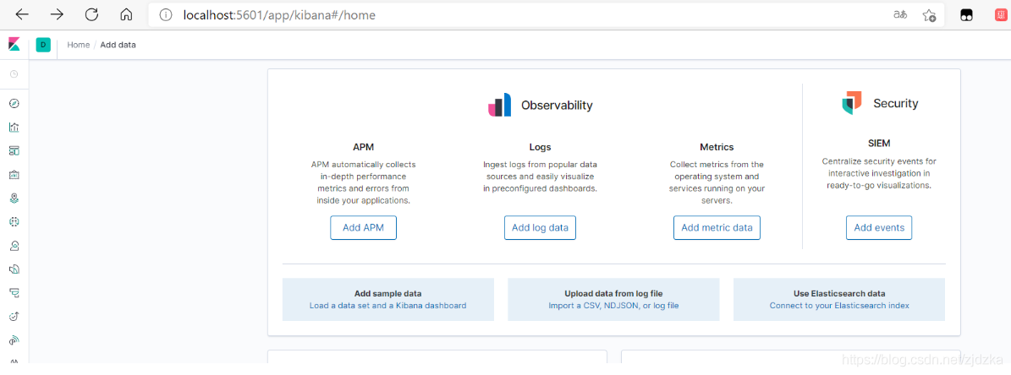This screenshot has height=375, width=1011.
Task: Open Discover from the compass sidebar icon
Action: coord(14,104)
